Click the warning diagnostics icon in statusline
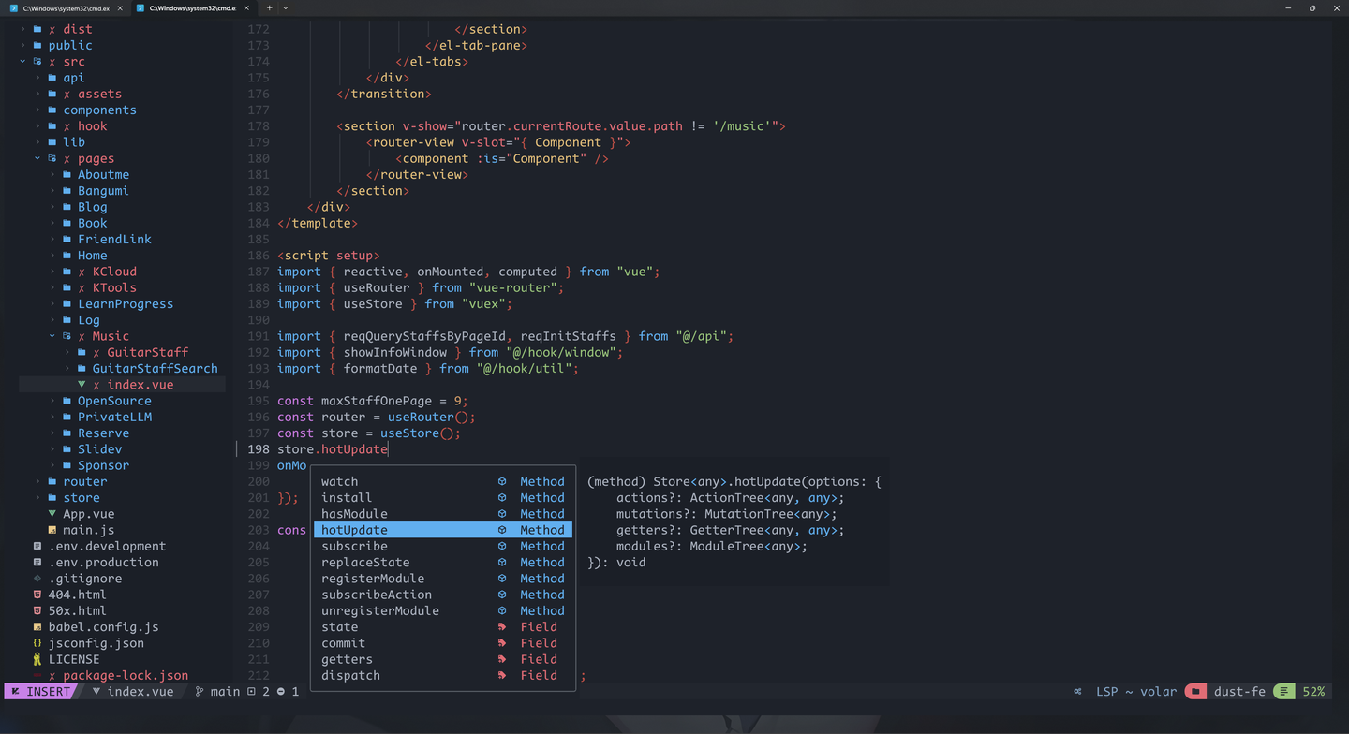The width and height of the screenshot is (1349, 734). 252,691
